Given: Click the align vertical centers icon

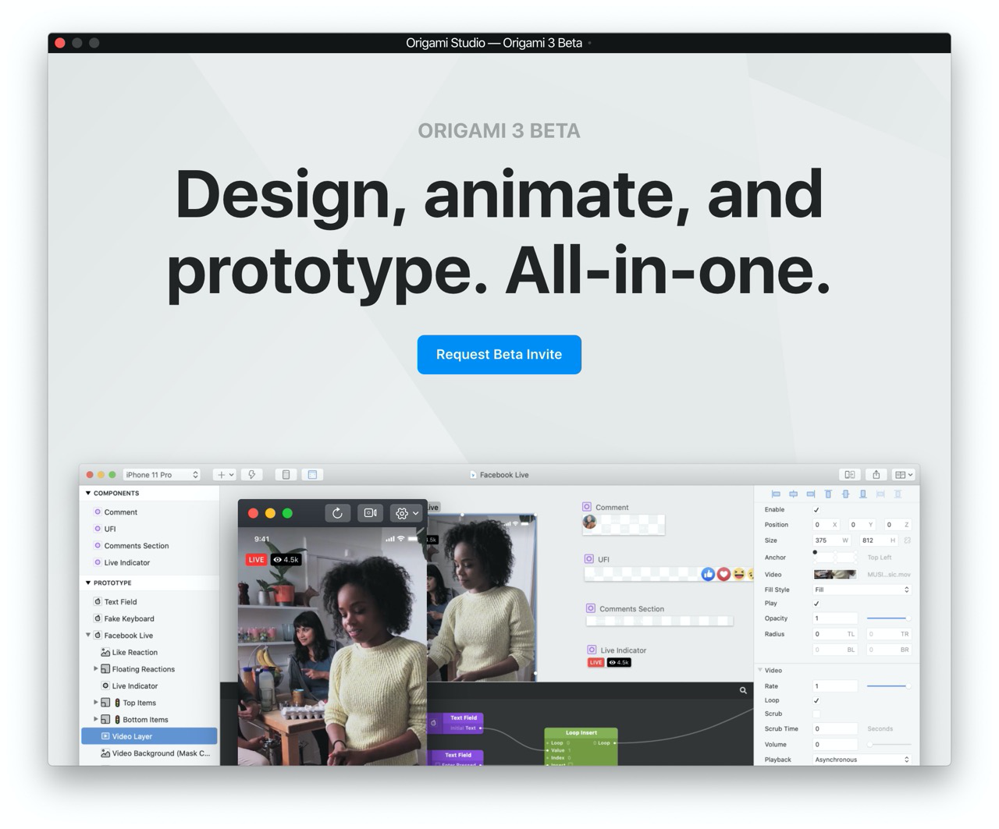Looking at the screenshot, I should point(845,494).
